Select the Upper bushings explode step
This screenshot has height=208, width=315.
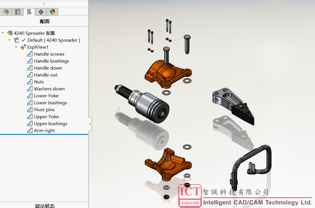point(51,124)
